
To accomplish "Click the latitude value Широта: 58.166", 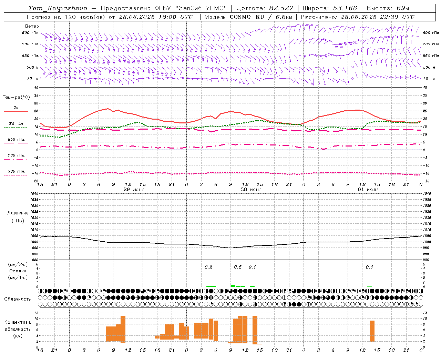I will coord(330,8).
